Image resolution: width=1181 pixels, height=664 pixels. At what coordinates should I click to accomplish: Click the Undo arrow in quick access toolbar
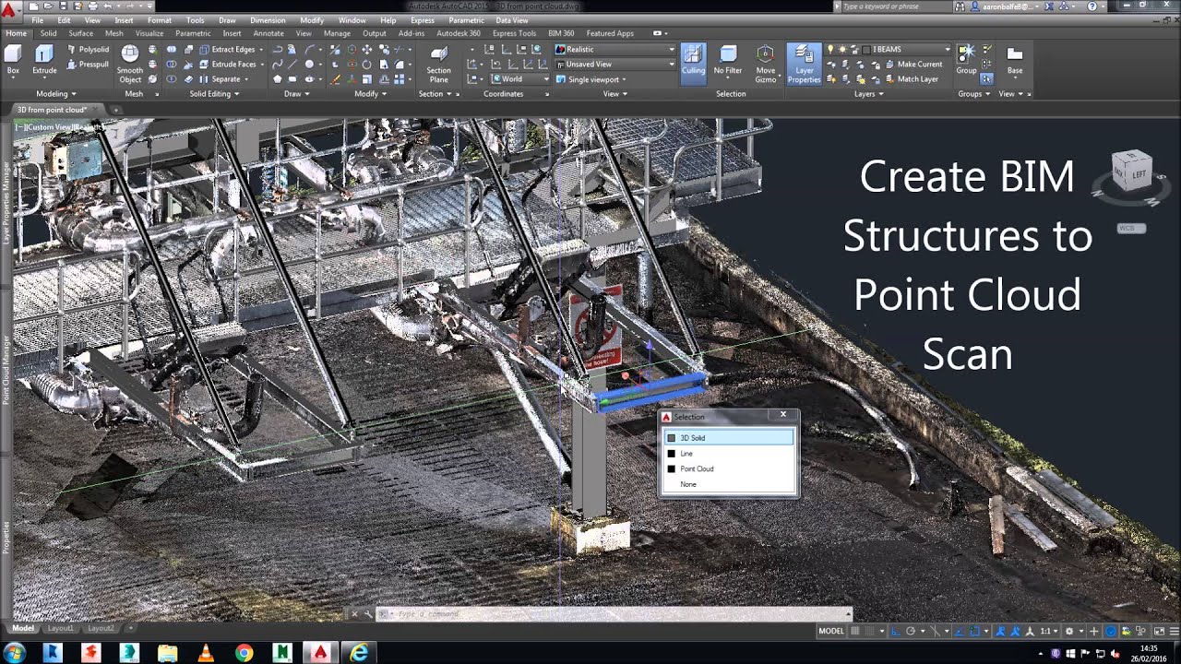tap(108, 6)
